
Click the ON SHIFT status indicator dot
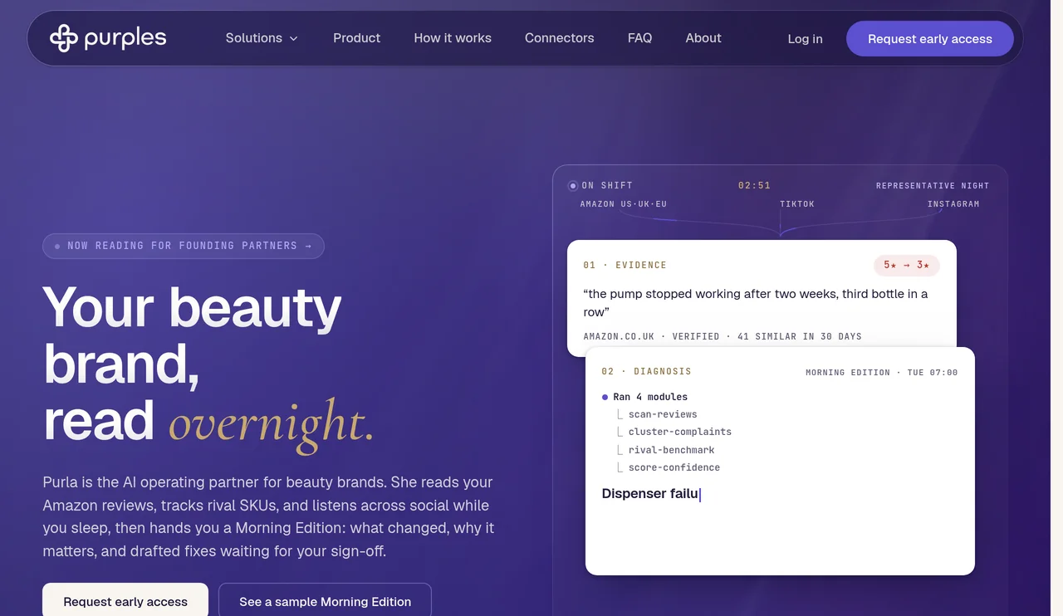click(x=573, y=186)
